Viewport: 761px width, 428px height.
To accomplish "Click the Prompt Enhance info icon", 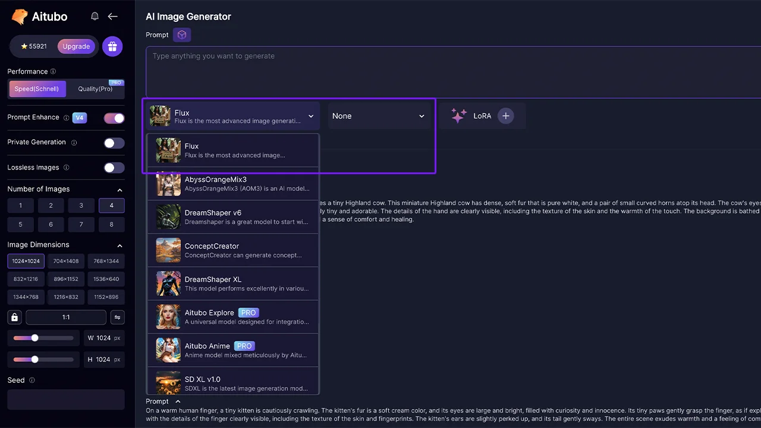I will 66,118.
